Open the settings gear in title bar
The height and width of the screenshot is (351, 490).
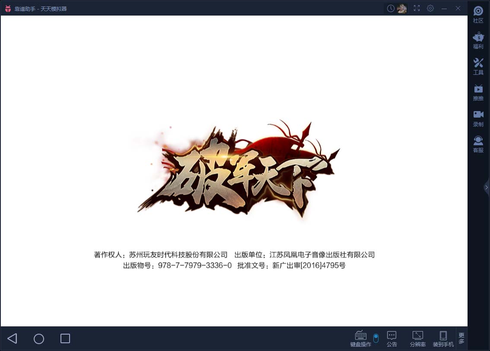coord(430,8)
